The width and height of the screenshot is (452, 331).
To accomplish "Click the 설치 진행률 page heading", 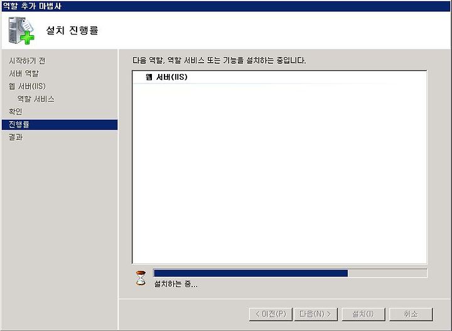I will point(72,30).
